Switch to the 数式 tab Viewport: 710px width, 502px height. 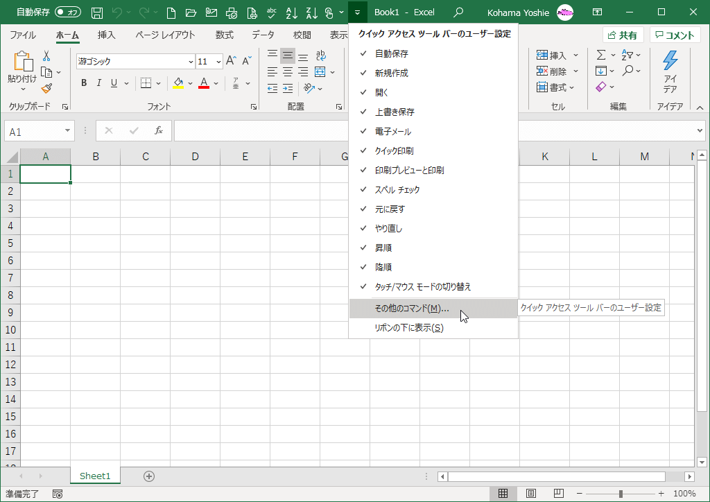click(x=224, y=35)
